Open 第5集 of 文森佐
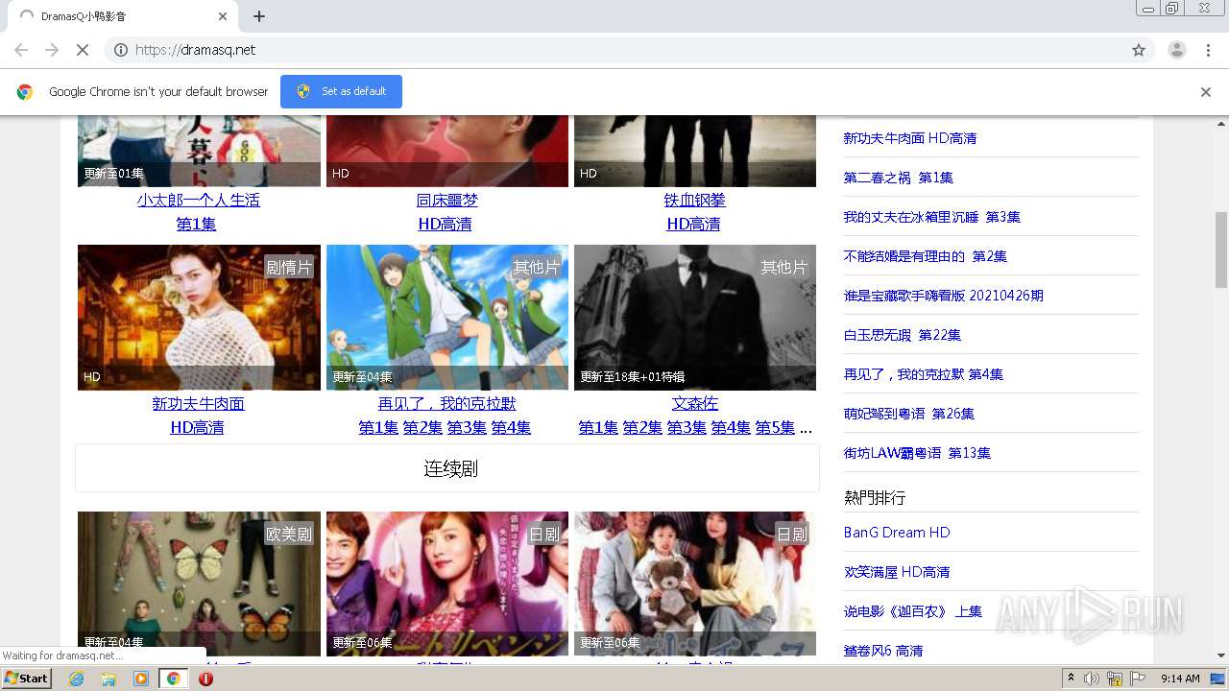This screenshot has width=1229, height=691. click(775, 427)
